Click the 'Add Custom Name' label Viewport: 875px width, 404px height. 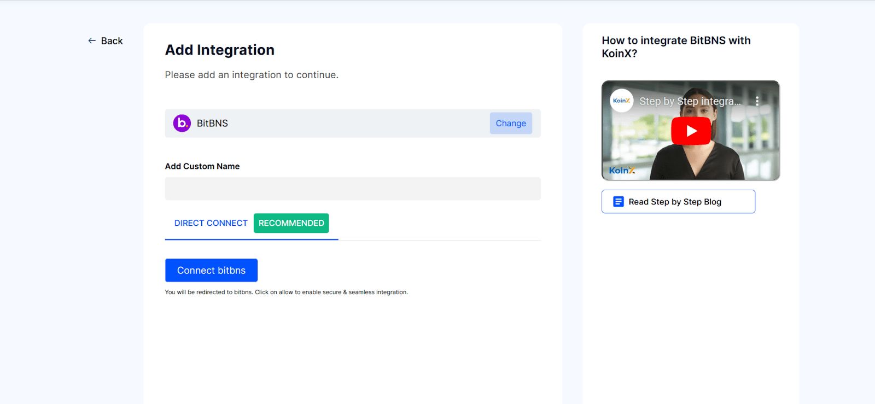click(x=202, y=166)
